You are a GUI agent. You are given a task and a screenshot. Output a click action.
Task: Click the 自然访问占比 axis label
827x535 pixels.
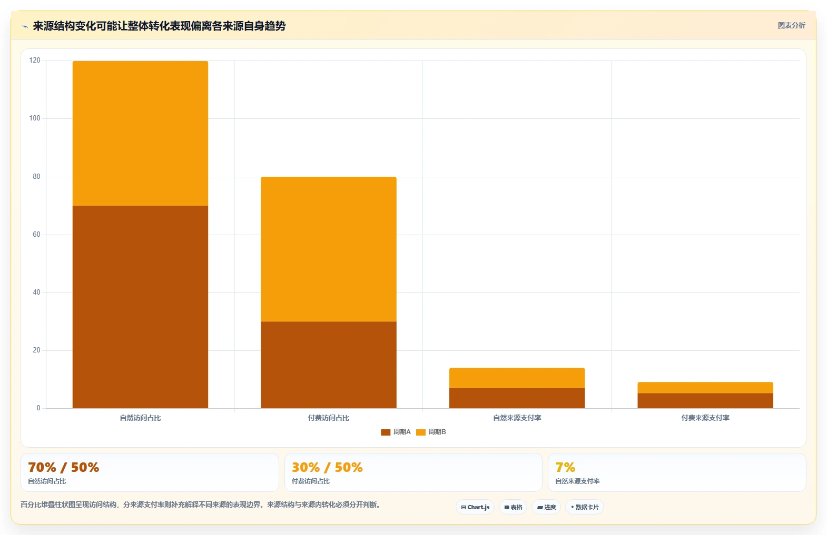140,418
